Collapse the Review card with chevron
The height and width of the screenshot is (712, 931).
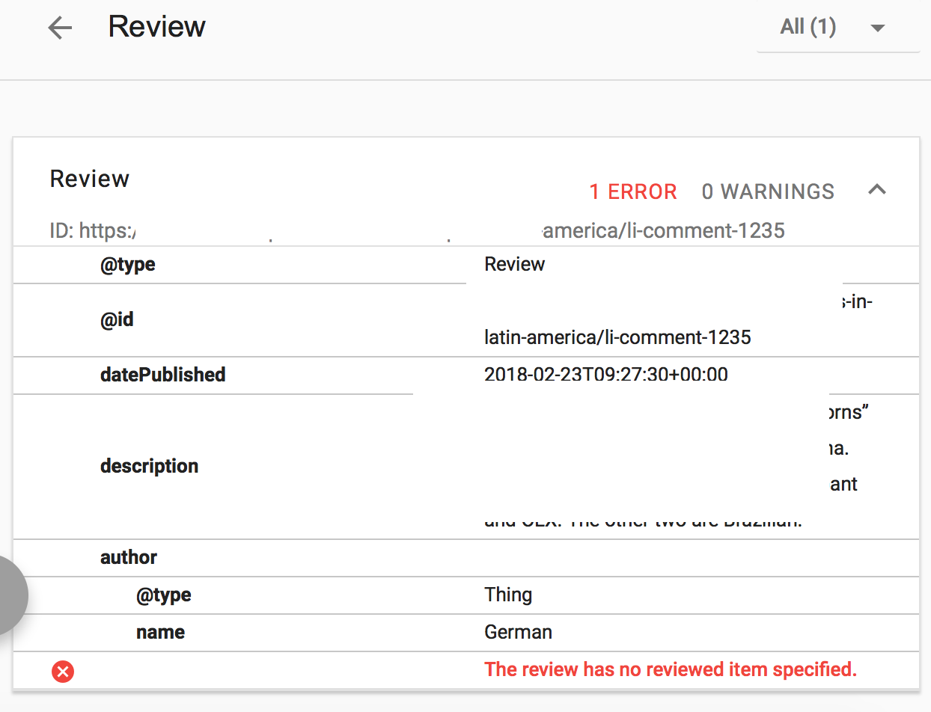pyautogui.click(x=877, y=190)
